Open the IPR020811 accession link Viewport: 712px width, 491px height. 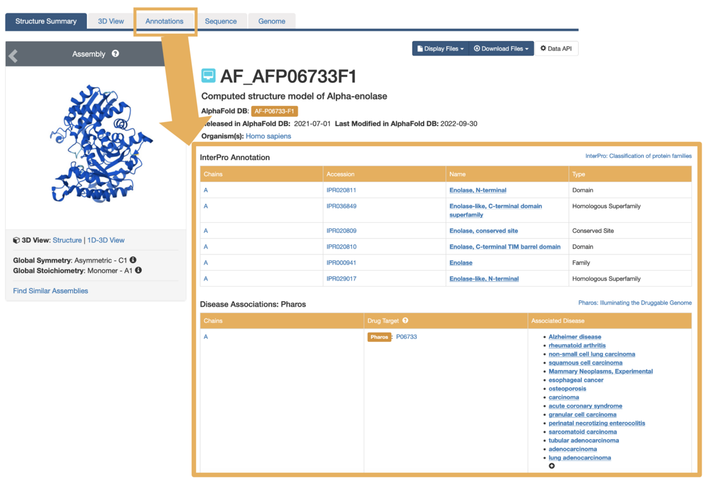tap(341, 189)
